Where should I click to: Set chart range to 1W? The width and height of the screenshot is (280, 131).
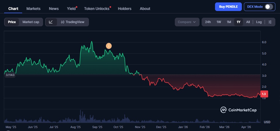click(x=219, y=22)
